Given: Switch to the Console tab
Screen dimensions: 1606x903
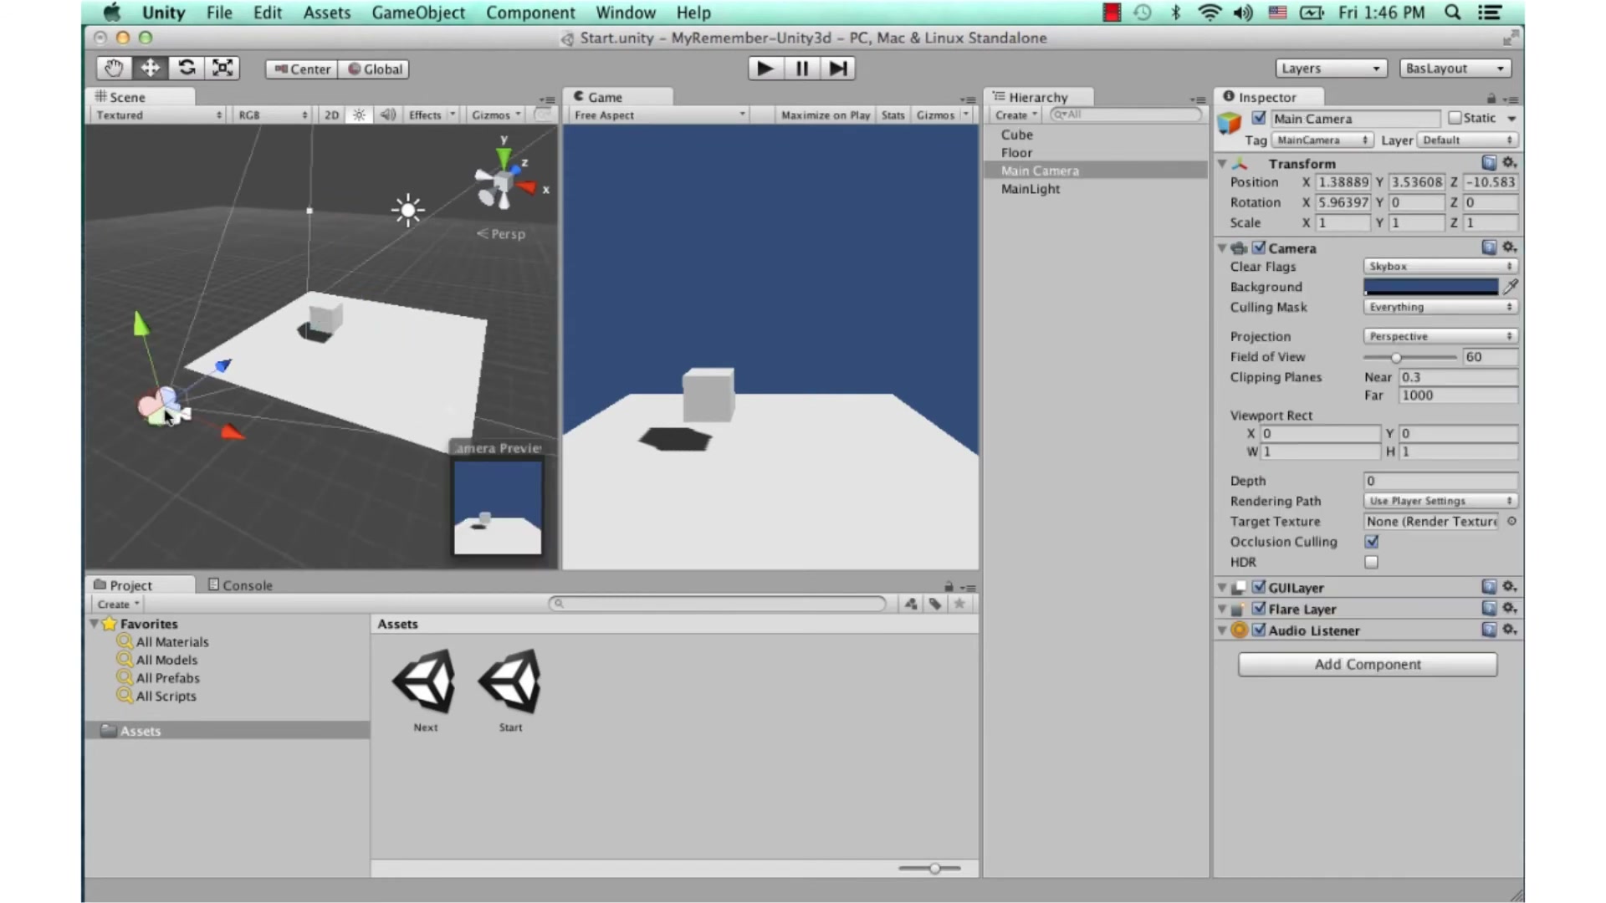Looking at the screenshot, I should pyautogui.click(x=240, y=585).
